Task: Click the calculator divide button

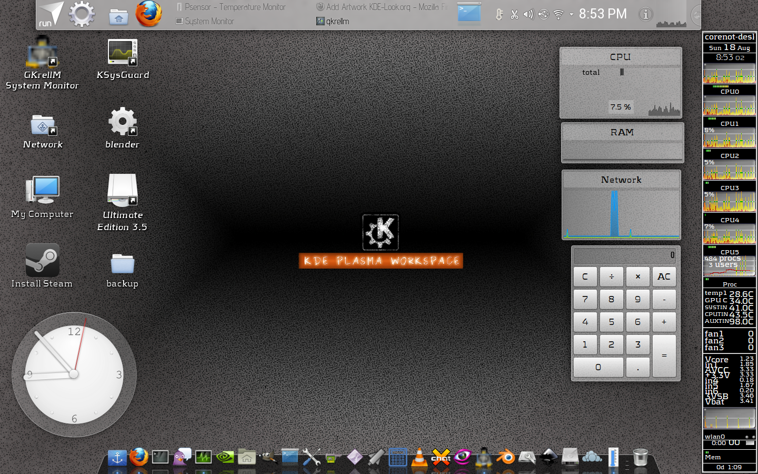Action: tap(612, 276)
